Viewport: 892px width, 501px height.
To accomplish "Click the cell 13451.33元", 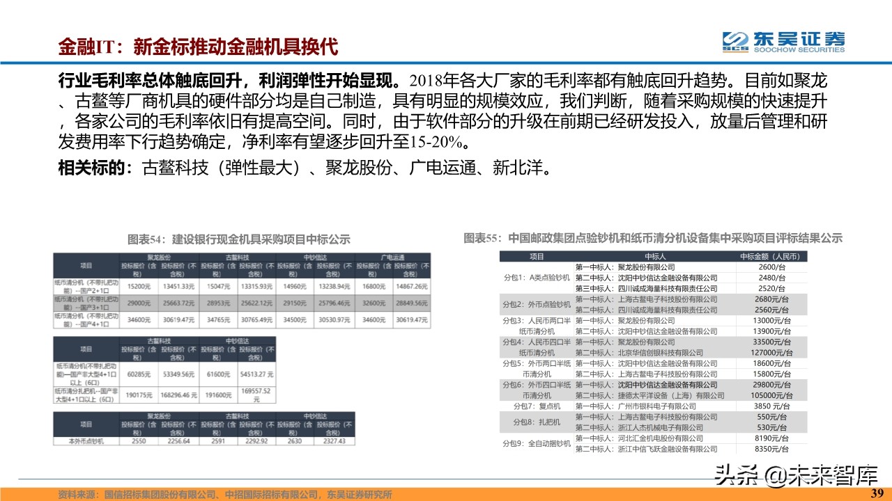I will point(178,287).
